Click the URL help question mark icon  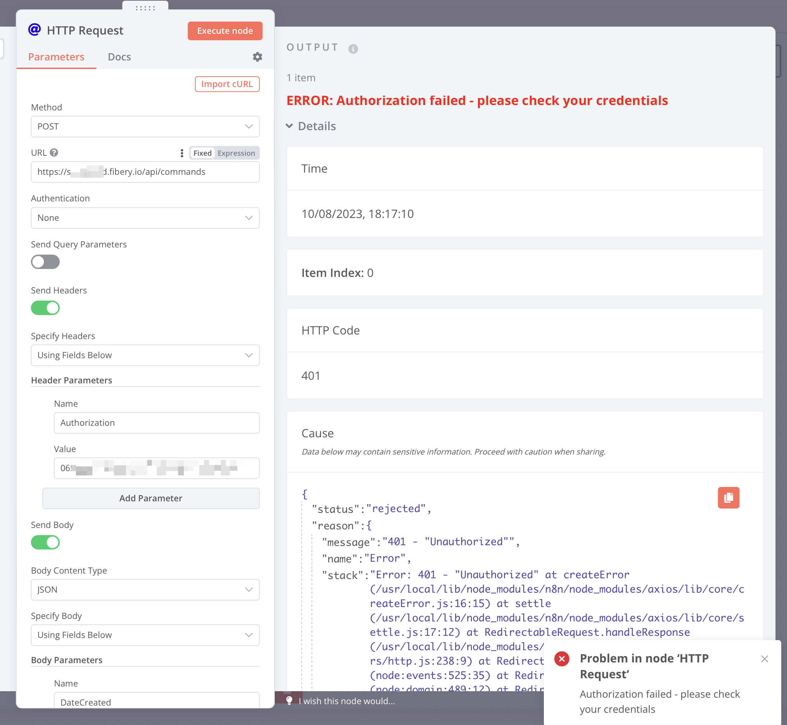point(54,152)
